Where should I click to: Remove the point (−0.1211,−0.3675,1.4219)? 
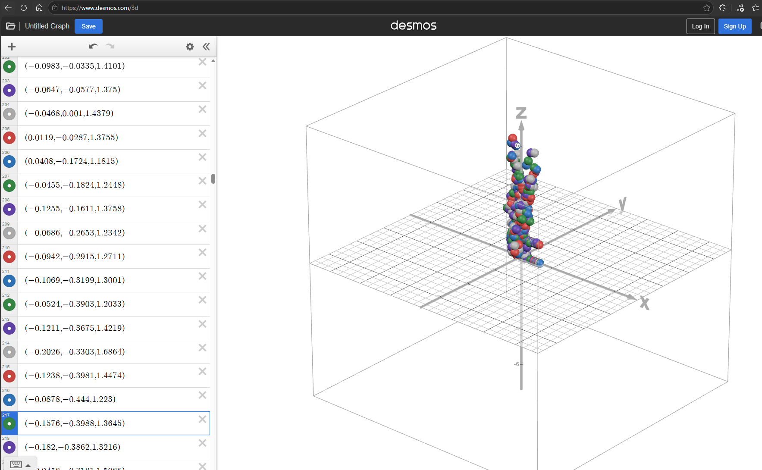tap(202, 324)
